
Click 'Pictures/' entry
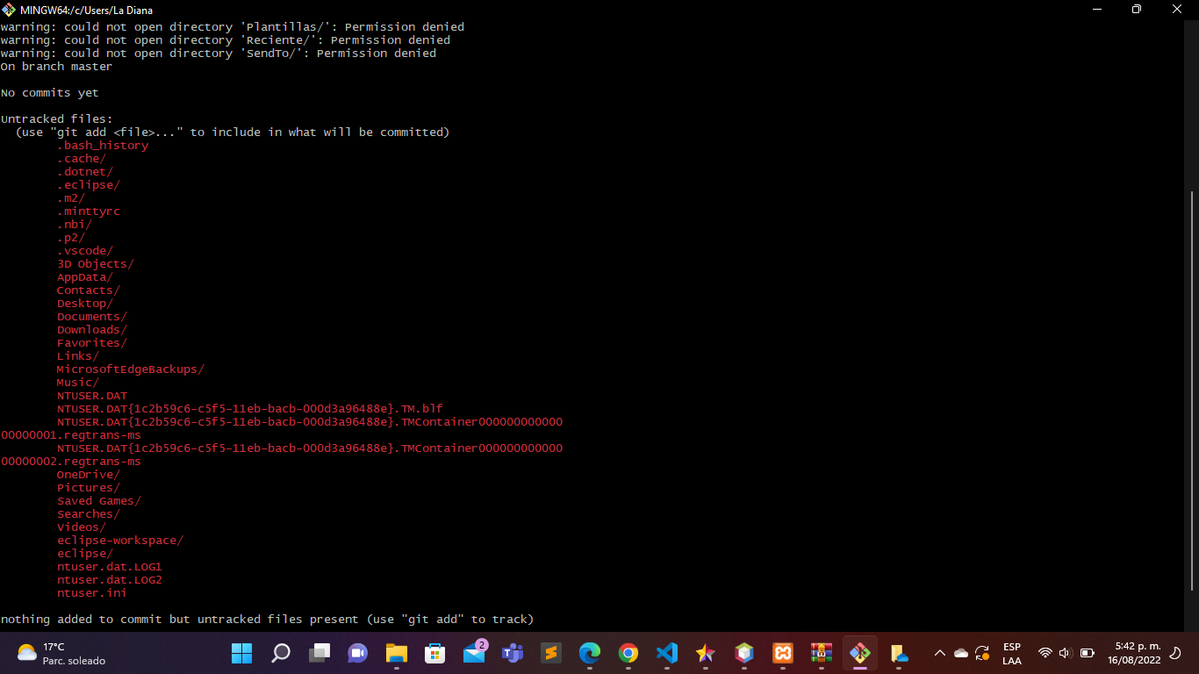point(89,488)
